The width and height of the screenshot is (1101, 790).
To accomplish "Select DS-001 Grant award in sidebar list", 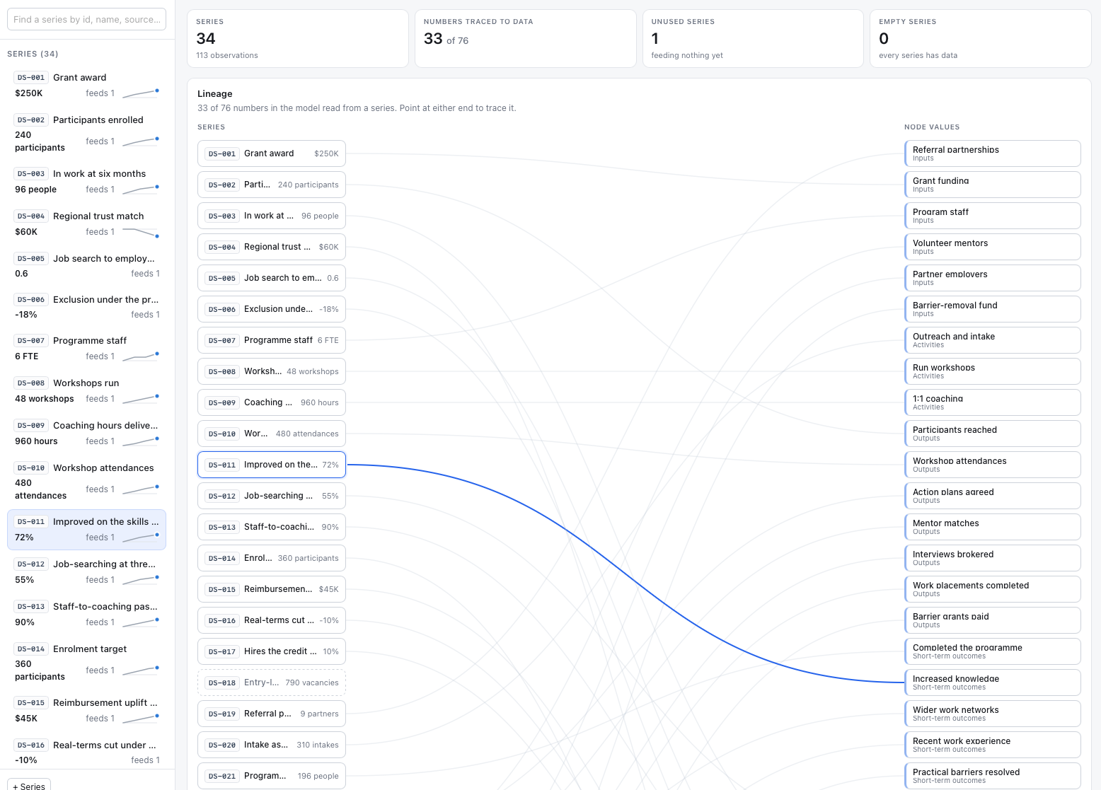I will coord(86,86).
